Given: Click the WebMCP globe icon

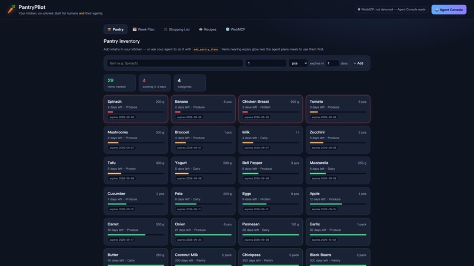Looking at the screenshot, I should pos(228,29).
